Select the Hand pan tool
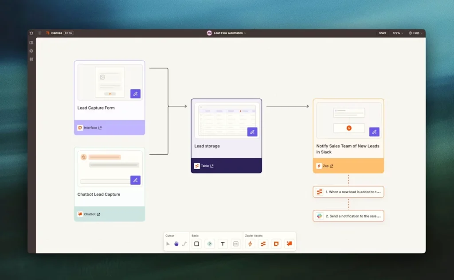Screen dimensions: 454x280 [176, 244]
